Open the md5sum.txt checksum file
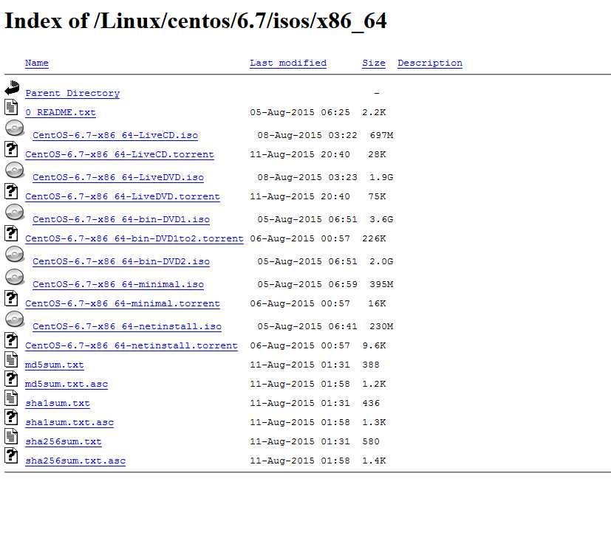Image resolution: width=611 pixels, height=541 pixels. (x=55, y=365)
